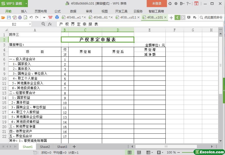Screen dimensions: 225x155
Task: Open the 智能工具箱 ribbon tab
Action: pyautogui.click(x=156, y=11)
